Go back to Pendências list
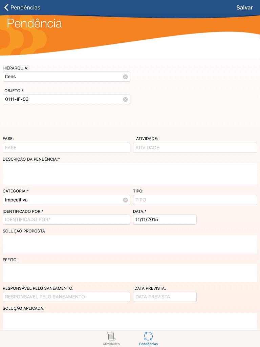Viewport: 260px width, 347px height. [22, 7]
